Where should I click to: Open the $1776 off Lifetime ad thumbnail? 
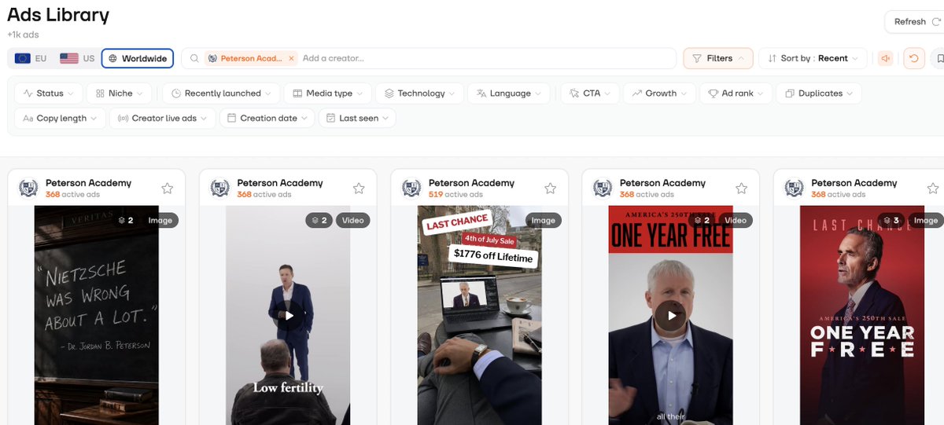point(479,315)
